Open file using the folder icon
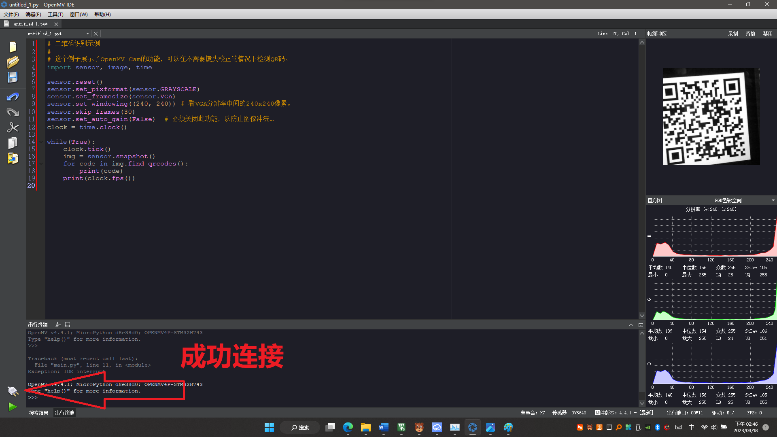This screenshot has width=777, height=437. click(13, 62)
